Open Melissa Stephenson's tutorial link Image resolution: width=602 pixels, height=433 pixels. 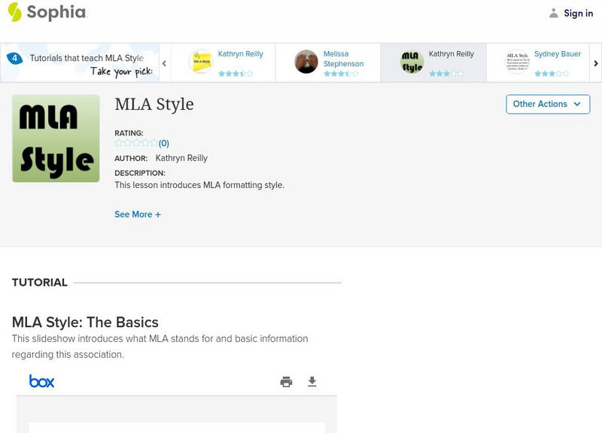[x=343, y=59]
